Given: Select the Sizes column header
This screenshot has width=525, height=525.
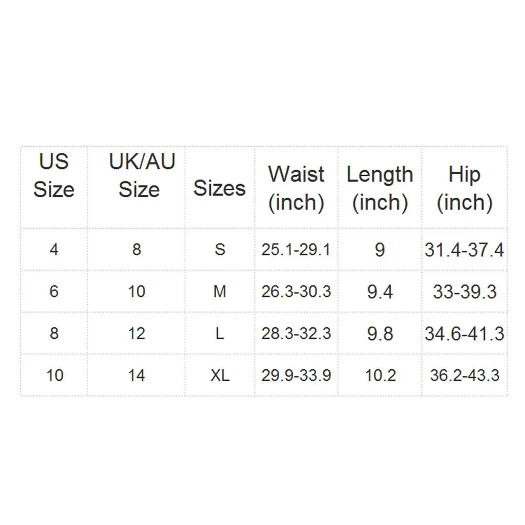Looking at the screenshot, I should point(220,188).
